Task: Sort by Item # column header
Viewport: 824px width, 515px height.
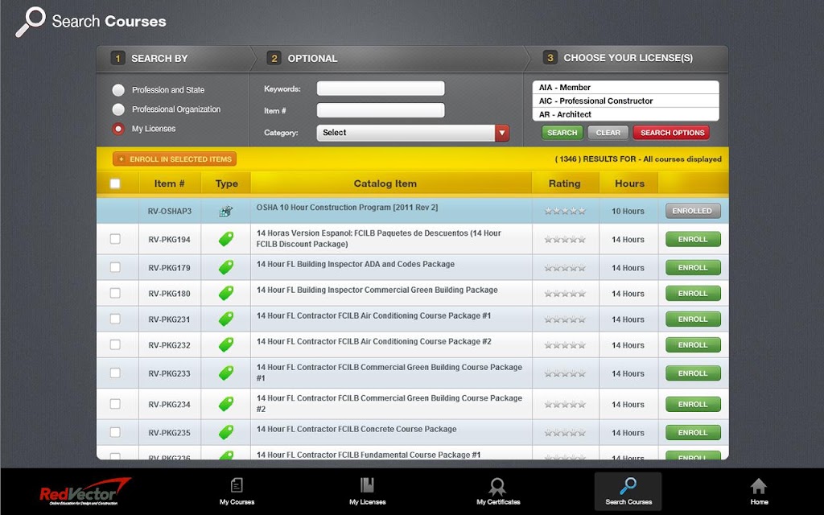Action: point(169,183)
